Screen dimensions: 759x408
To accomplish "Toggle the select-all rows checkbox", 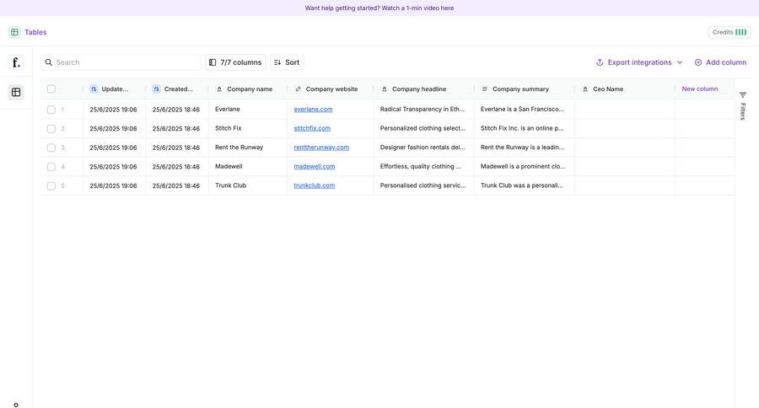I will pyautogui.click(x=51, y=89).
